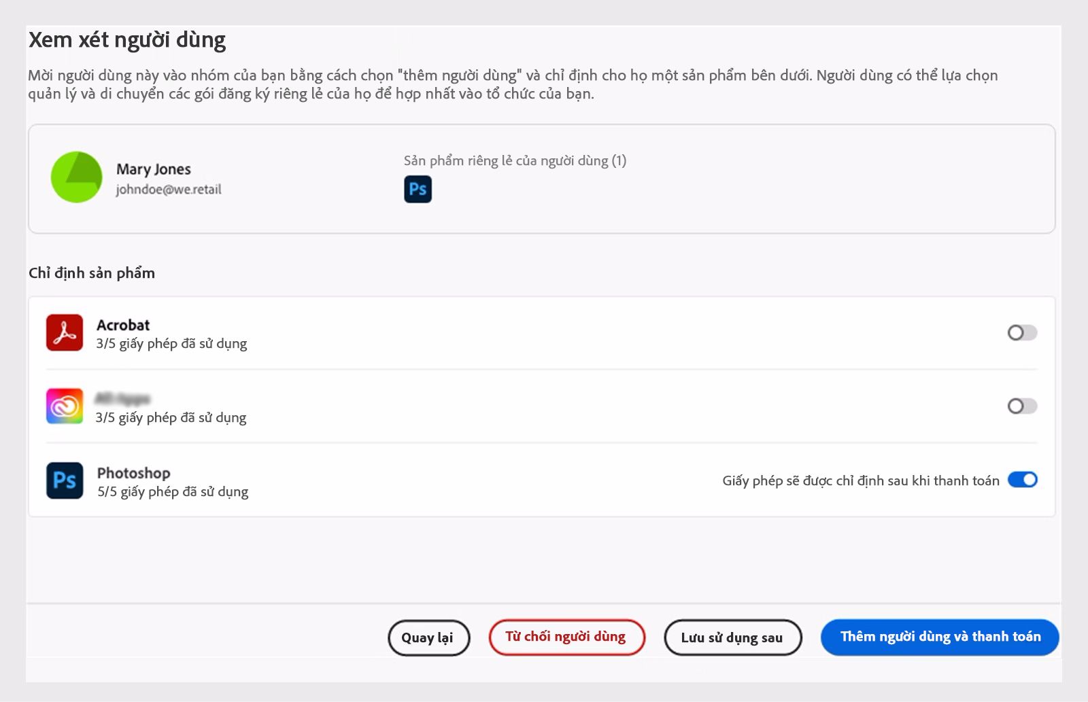Viewport: 1088px width, 702px height.
Task: Click the 'Chỉ định sản phẩm' heading
Action: coord(92,273)
